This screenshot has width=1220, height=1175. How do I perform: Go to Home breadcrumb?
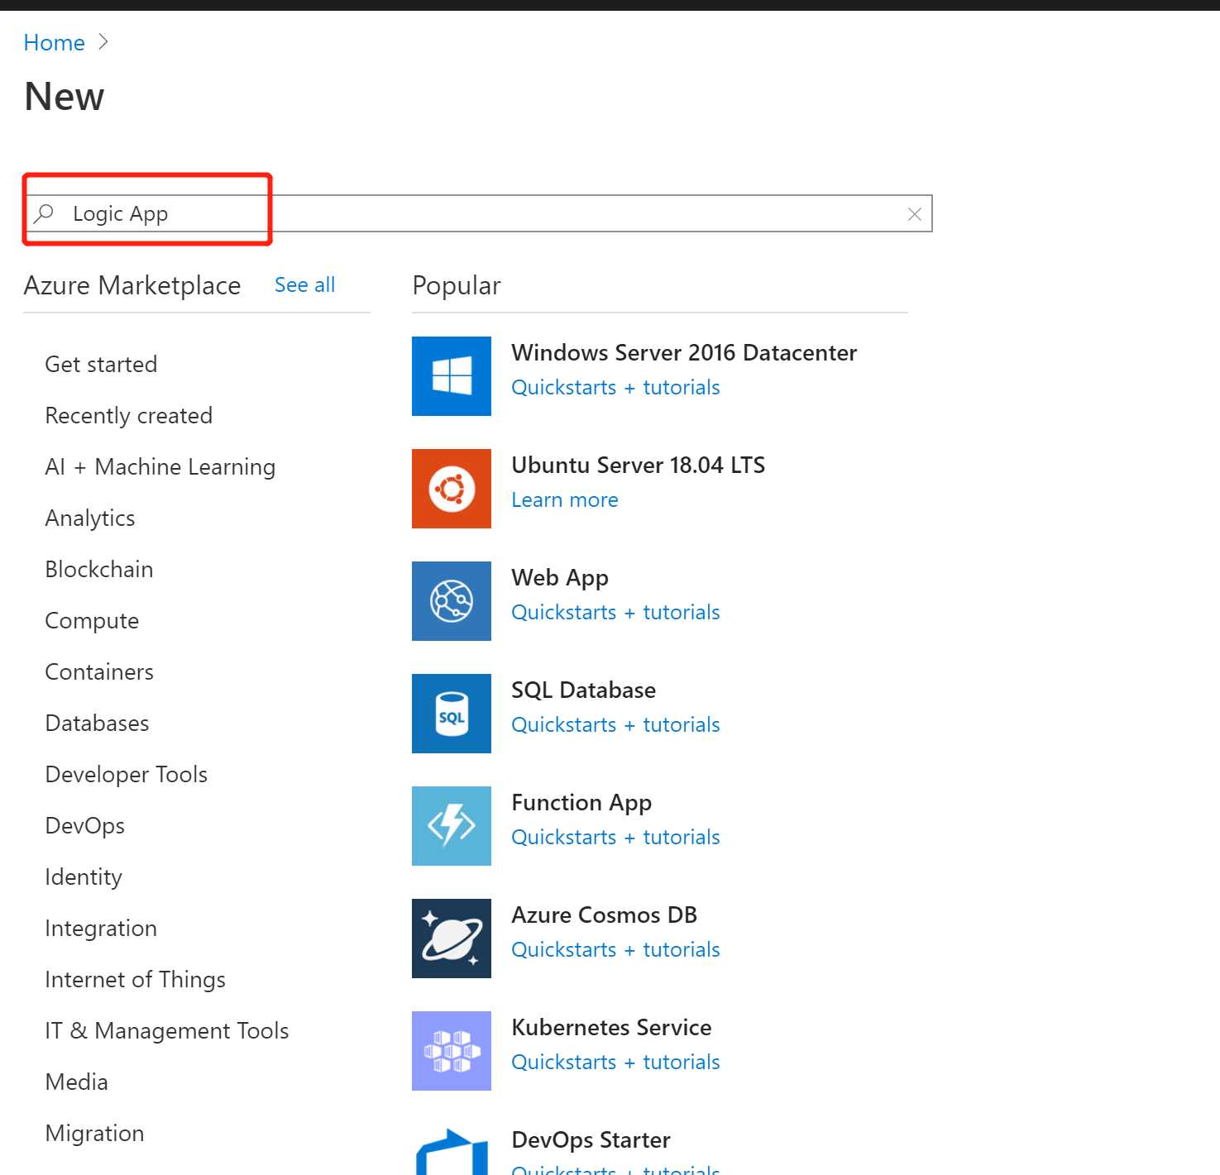coord(55,42)
